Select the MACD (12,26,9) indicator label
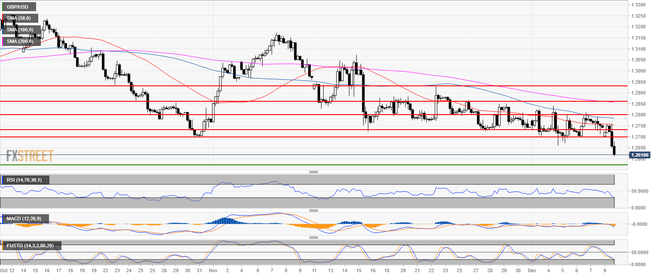This screenshot has width=658, height=276. click(x=24, y=219)
